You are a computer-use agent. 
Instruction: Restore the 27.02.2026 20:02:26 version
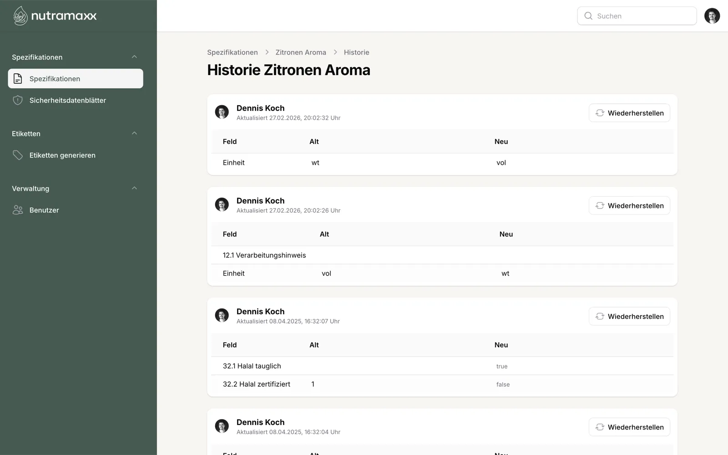click(629, 206)
